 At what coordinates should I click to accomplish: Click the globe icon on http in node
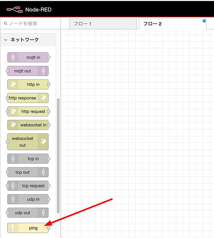pyautogui.click(x=13, y=84)
